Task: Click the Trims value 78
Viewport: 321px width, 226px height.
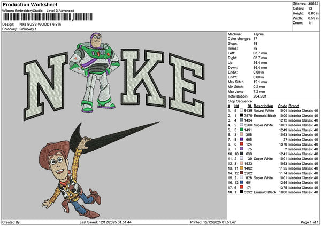Action: tap(255, 49)
